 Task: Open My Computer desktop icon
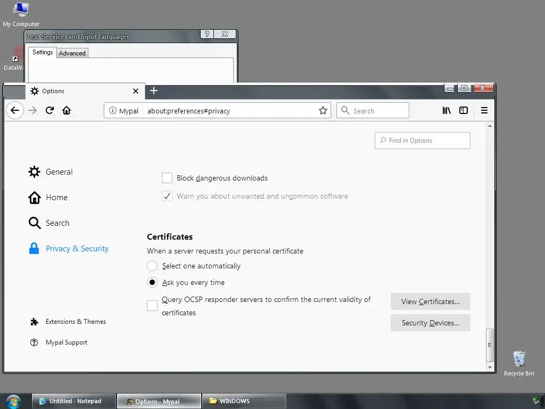click(21, 14)
